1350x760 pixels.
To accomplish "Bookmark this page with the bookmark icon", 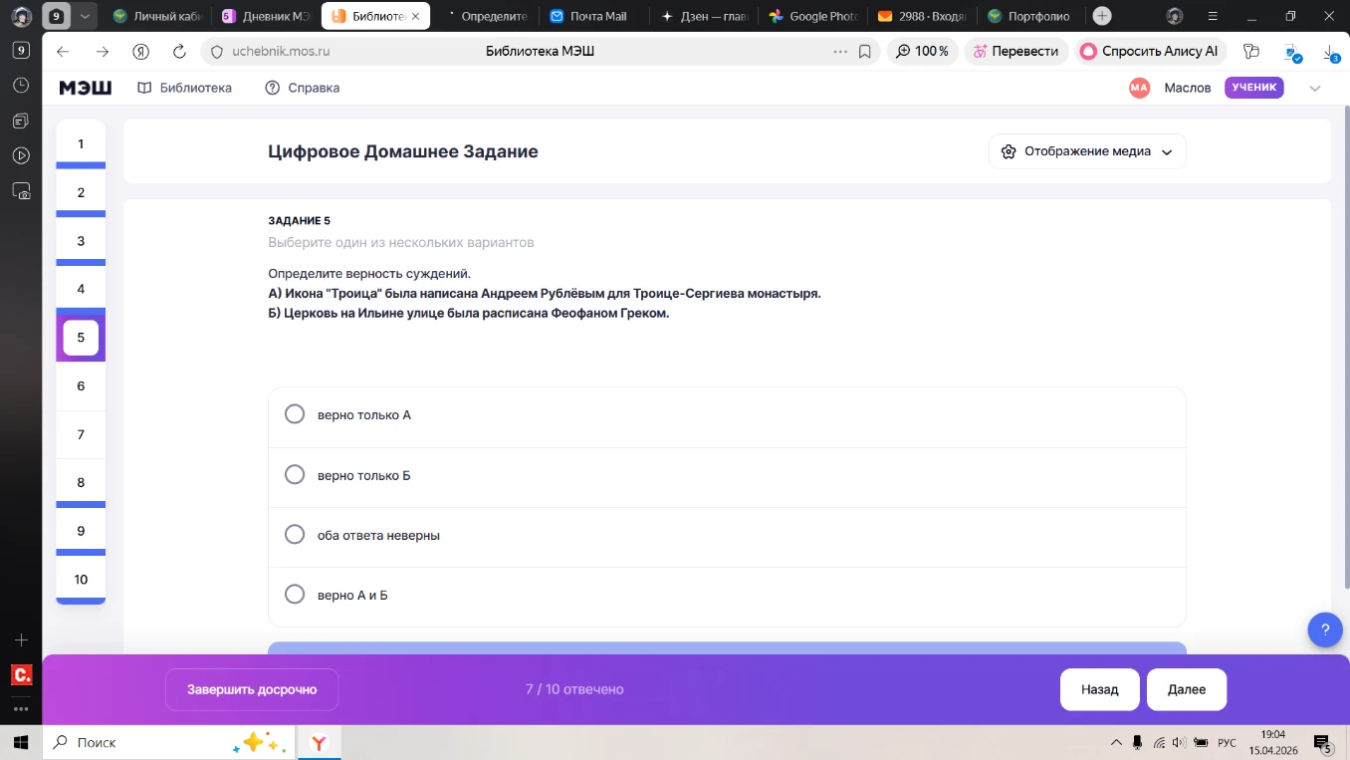I will point(865,52).
